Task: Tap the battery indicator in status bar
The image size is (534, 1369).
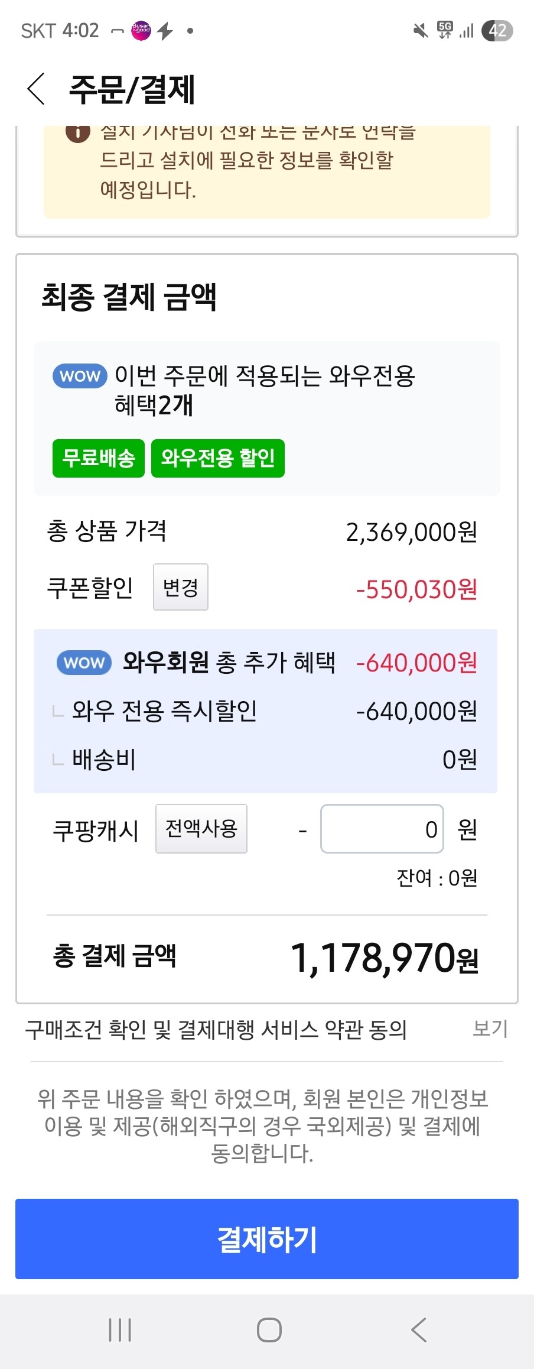Action: point(497,31)
